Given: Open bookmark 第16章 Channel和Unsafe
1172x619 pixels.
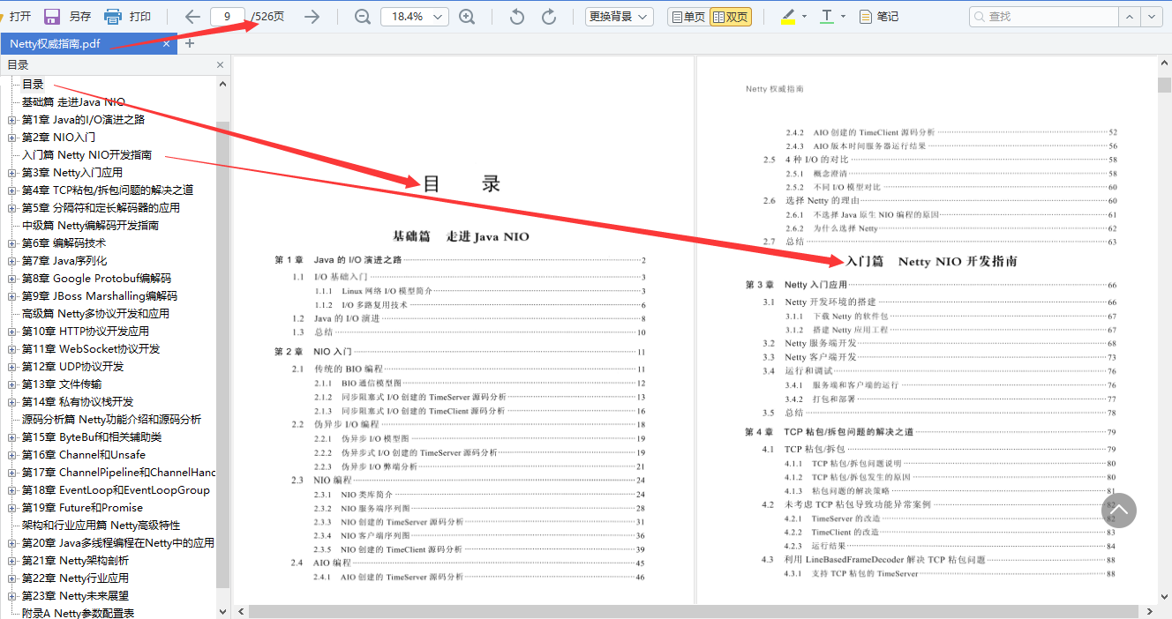Looking at the screenshot, I should 84,454.
